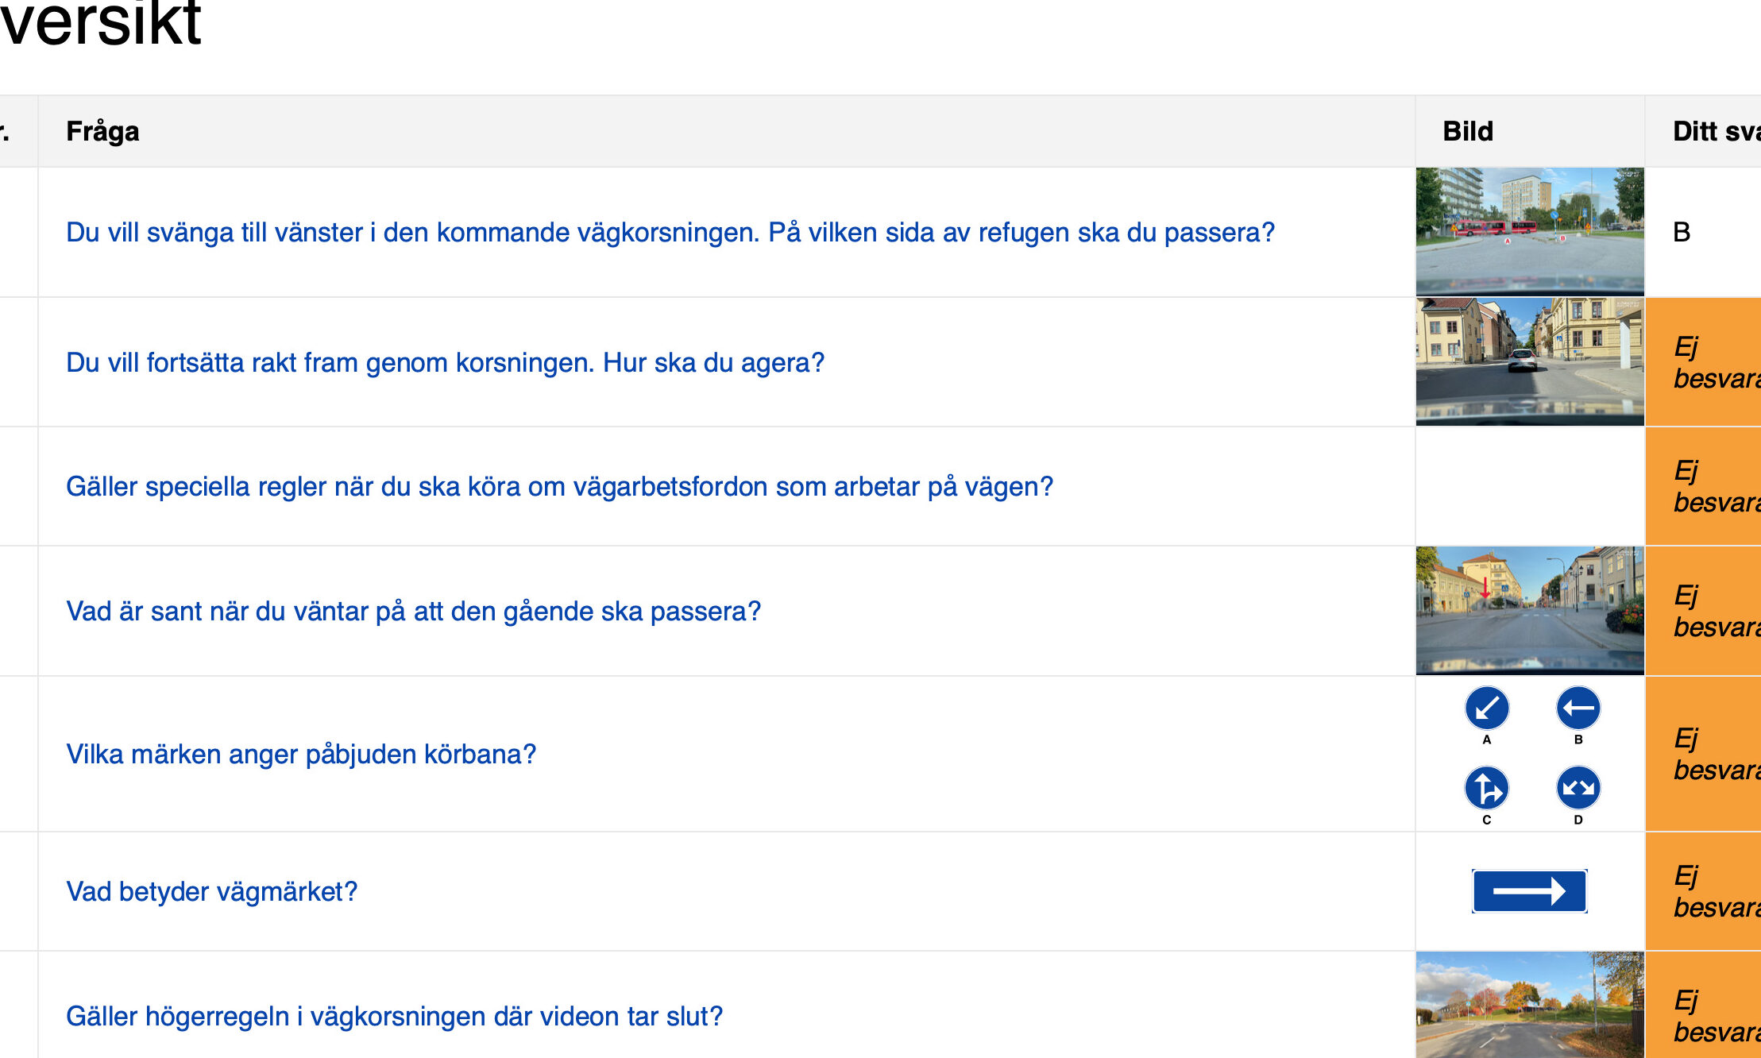The image size is (1761, 1058).
Task: Open the vägarbetsfordon special rules question
Action: (559, 486)
